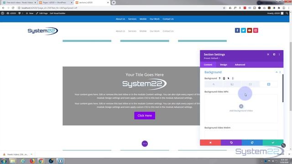Undo last change in settings panel
The height and width of the screenshot is (164, 292).
[x=231, y=143]
